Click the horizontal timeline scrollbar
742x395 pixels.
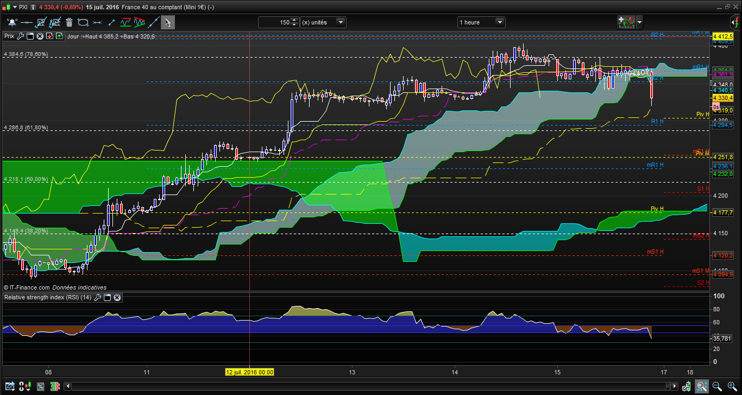point(369,386)
